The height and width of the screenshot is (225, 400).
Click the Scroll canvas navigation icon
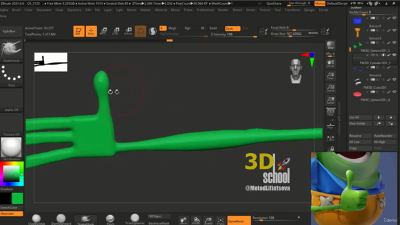point(331,64)
